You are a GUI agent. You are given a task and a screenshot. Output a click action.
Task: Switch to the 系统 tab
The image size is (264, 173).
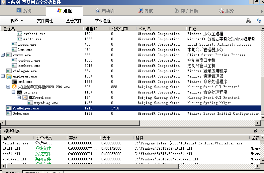24,11
